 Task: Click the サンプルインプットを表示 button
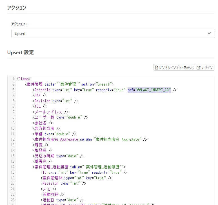pos(174,67)
